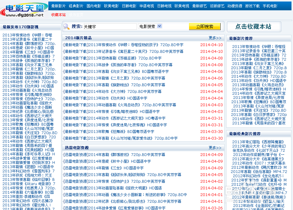Open 徐克执导动作《七剑下天山》 link
The image size is (293, 210).
(x=259, y=150)
